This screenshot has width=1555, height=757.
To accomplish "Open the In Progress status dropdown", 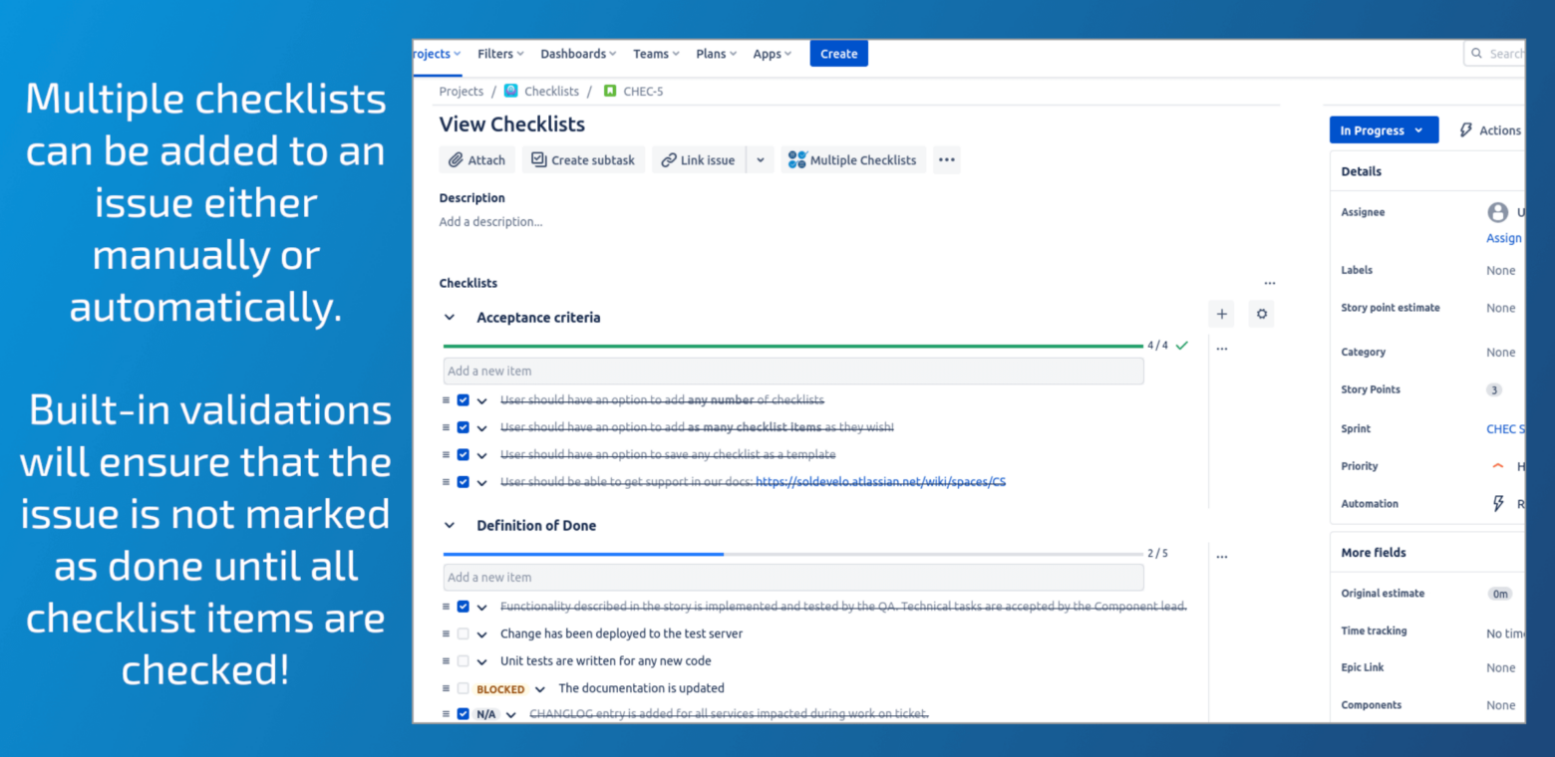I will click(x=1384, y=129).
